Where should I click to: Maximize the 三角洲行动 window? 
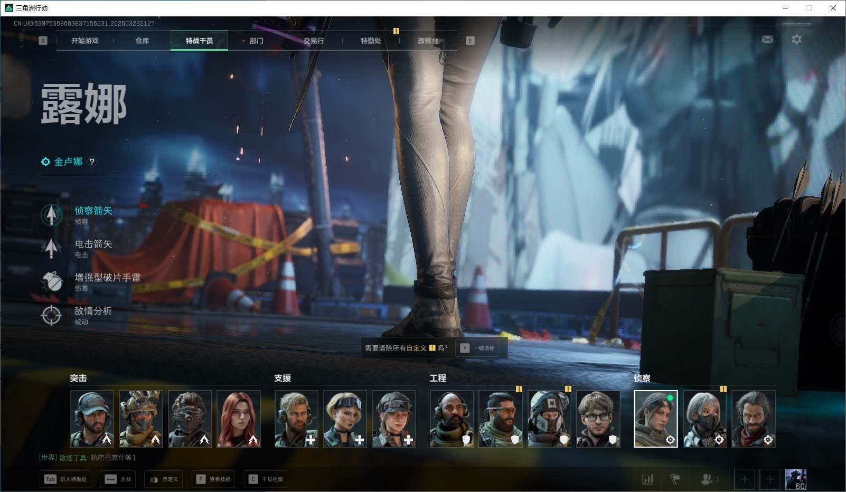tap(809, 8)
